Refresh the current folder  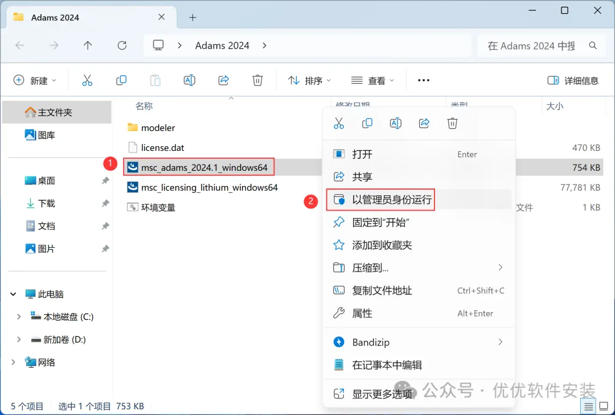(x=122, y=46)
